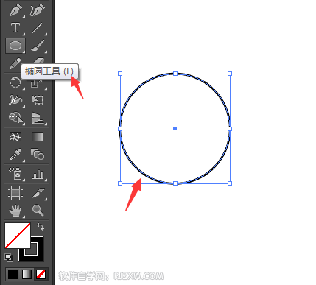
Task: Pick the Symbol Sprayer tool
Action: point(15,174)
